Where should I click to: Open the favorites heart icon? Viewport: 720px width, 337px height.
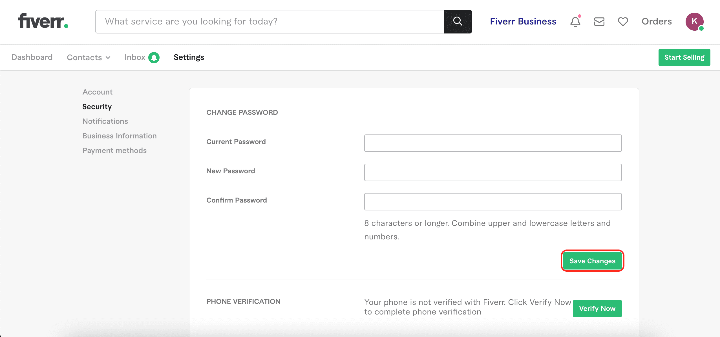point(623,22)
